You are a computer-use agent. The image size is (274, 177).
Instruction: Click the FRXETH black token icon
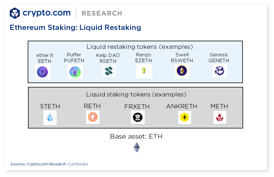click(138, 117)
